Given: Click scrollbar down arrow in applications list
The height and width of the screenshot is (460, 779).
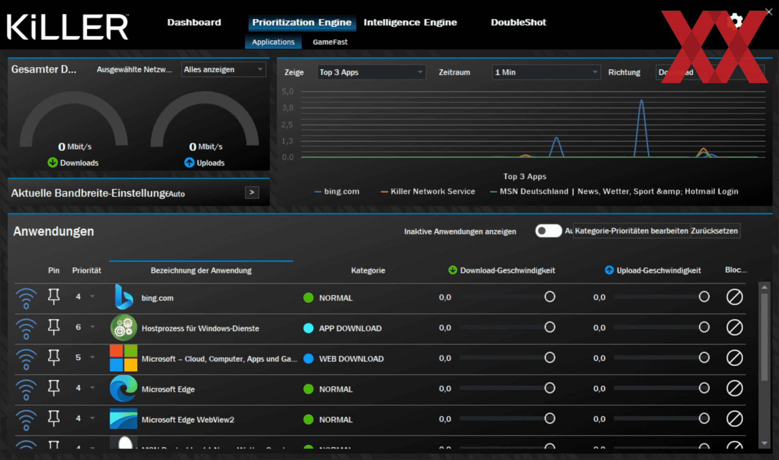Looking at the screenshot, I should pyautogui.click(x=764, y=443).
